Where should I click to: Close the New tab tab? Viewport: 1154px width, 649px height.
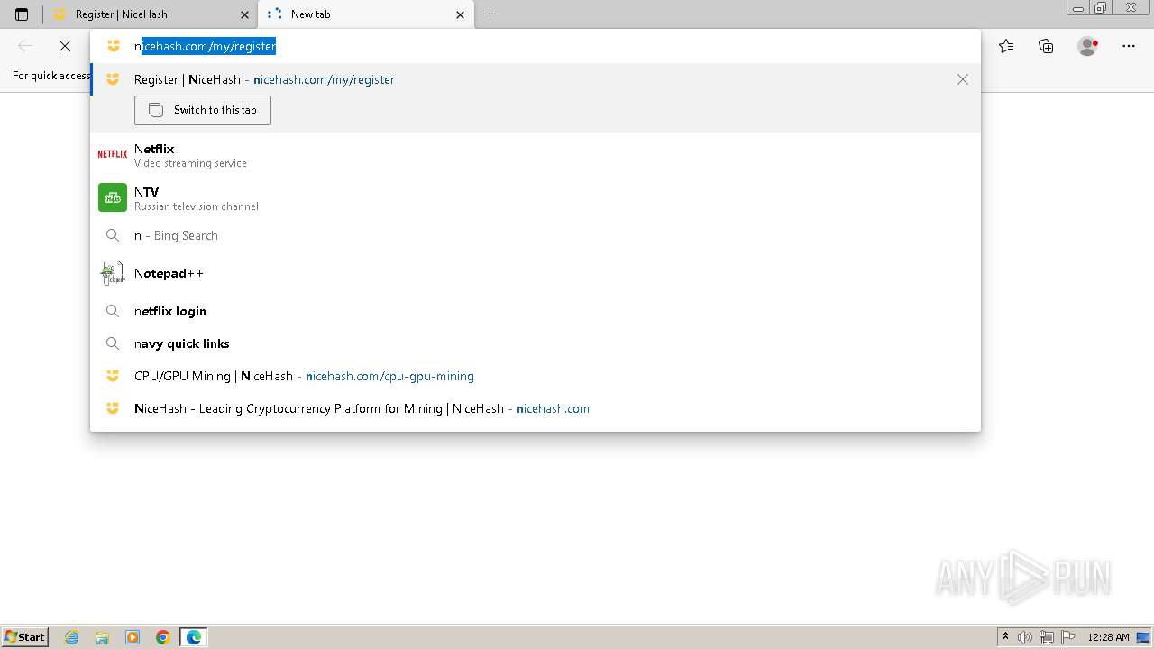(x=461, y=14)
